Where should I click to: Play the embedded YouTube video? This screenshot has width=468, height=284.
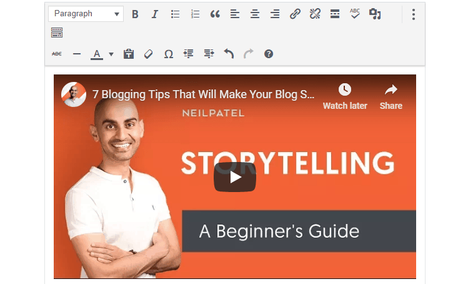point(235,177)
